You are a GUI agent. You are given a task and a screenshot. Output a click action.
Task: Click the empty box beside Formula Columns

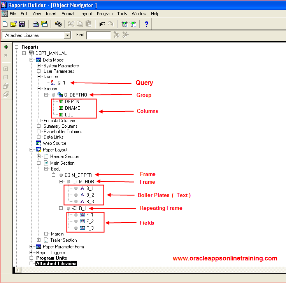[x=39, y=120]
